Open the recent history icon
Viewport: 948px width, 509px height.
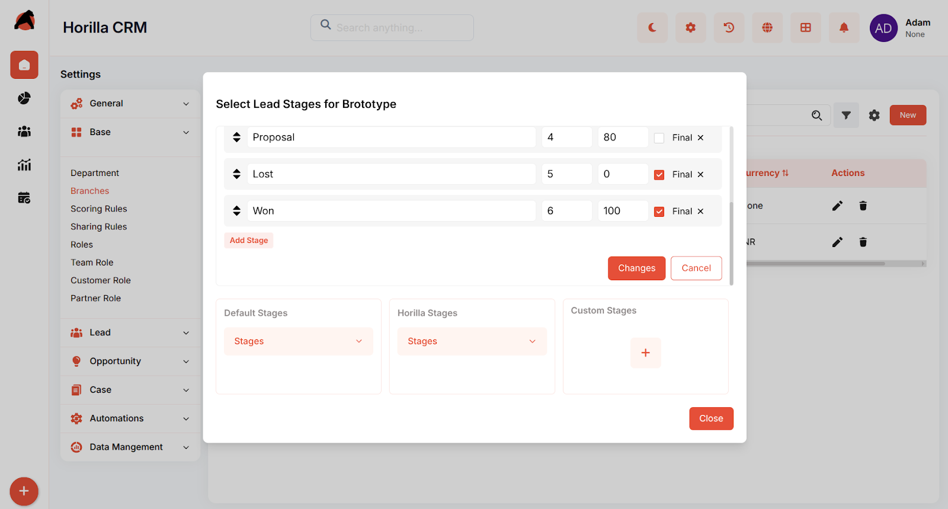[729, 28]
